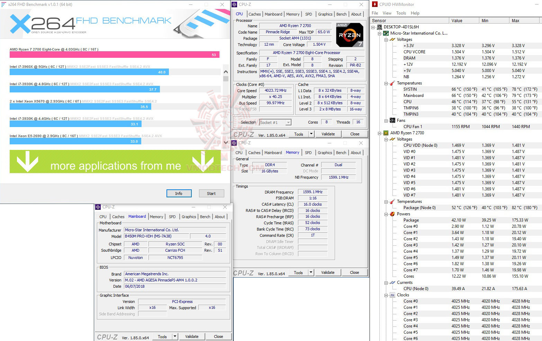This screenshot has width=542, height=341.
Task: Open the Tools menu in HWMonitor
Action: point(401,13)
